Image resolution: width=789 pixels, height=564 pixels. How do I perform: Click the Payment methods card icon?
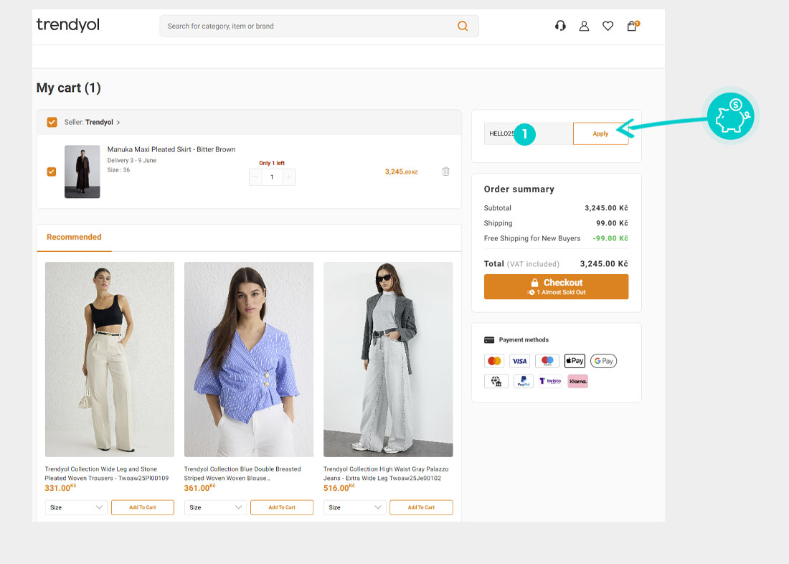489,340
